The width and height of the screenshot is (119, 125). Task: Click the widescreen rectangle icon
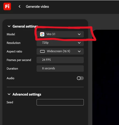(42, 51)
